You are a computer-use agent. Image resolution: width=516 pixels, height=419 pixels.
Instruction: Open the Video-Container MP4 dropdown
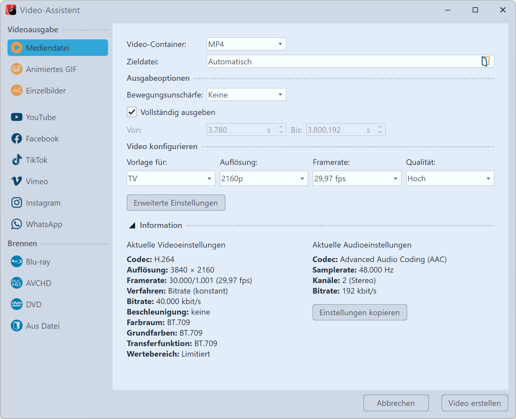[246, 44]
